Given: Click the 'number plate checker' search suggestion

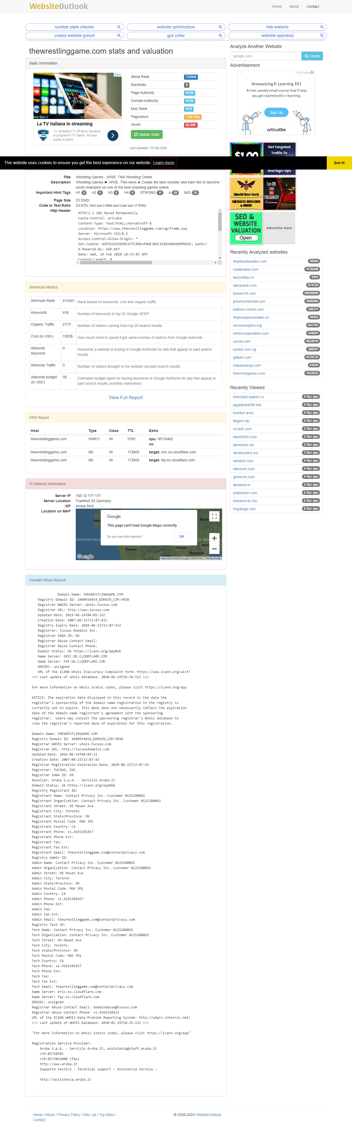Looking at the screenshot, I should pyautogui.click(x=74, y=27).
